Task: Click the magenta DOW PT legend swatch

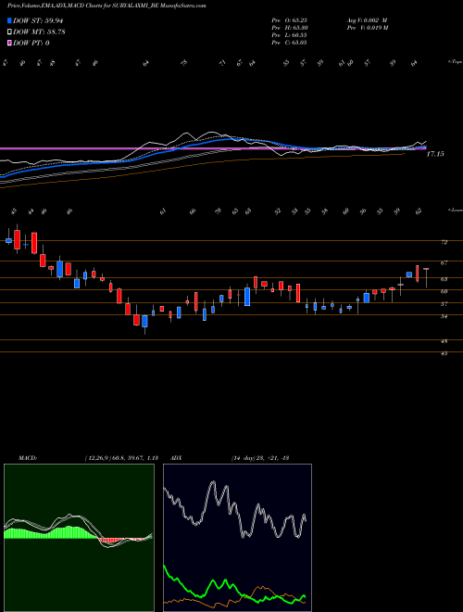Action: 9,43
